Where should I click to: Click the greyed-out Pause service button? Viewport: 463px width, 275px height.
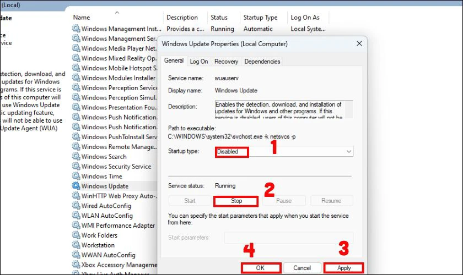[284, 201]
